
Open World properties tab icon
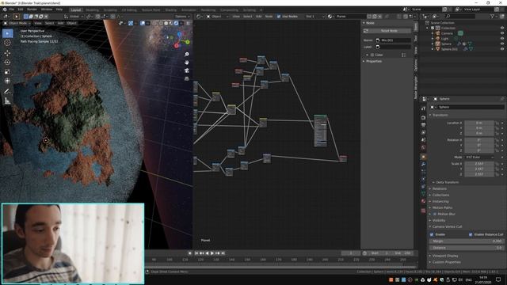424,147
